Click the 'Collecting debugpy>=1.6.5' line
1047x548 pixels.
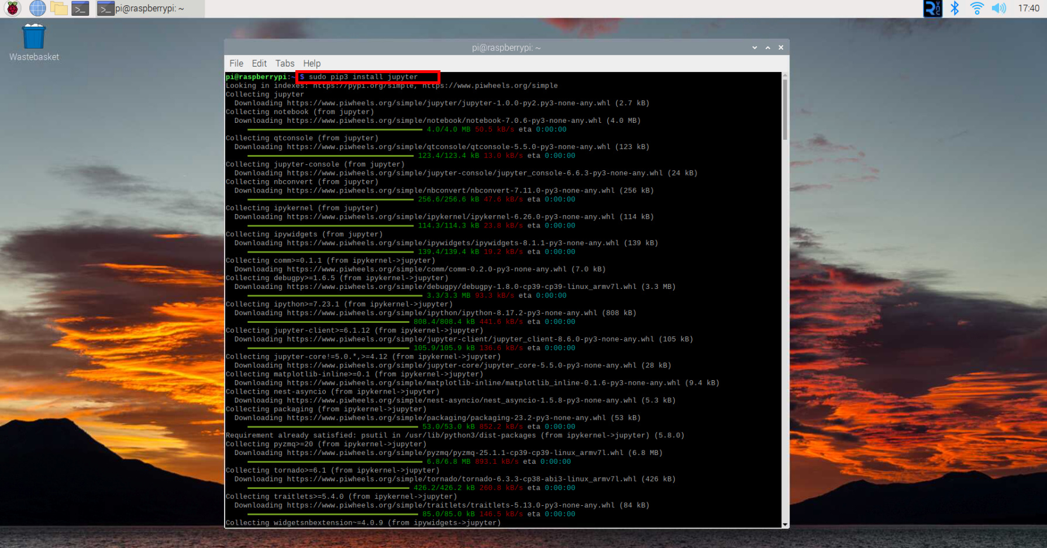pyautogui.click(x=337, y=278)
